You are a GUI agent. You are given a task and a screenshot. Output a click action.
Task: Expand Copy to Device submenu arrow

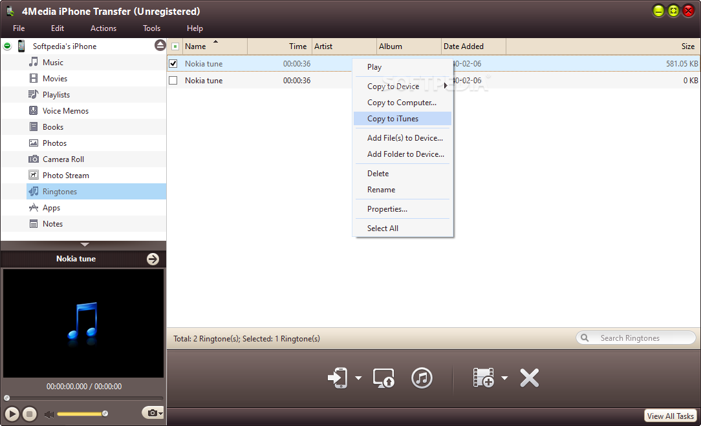click(446, 86)
